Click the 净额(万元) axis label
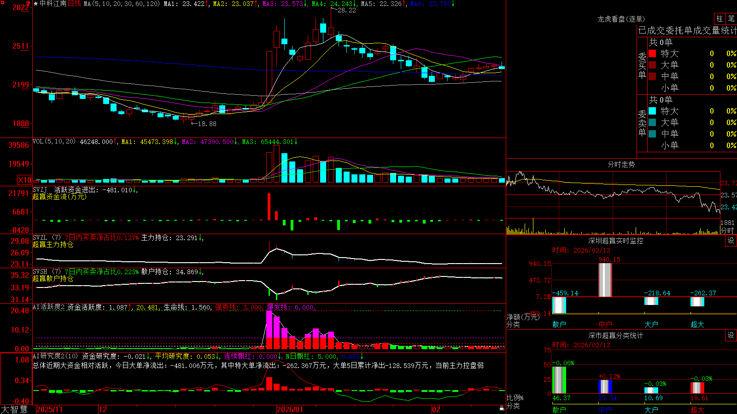737x414 pixels. coord(523,317)
